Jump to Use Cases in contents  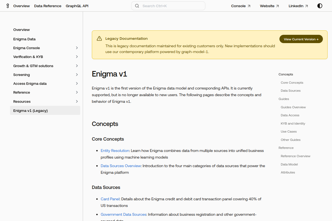click(x=289, y=131)
